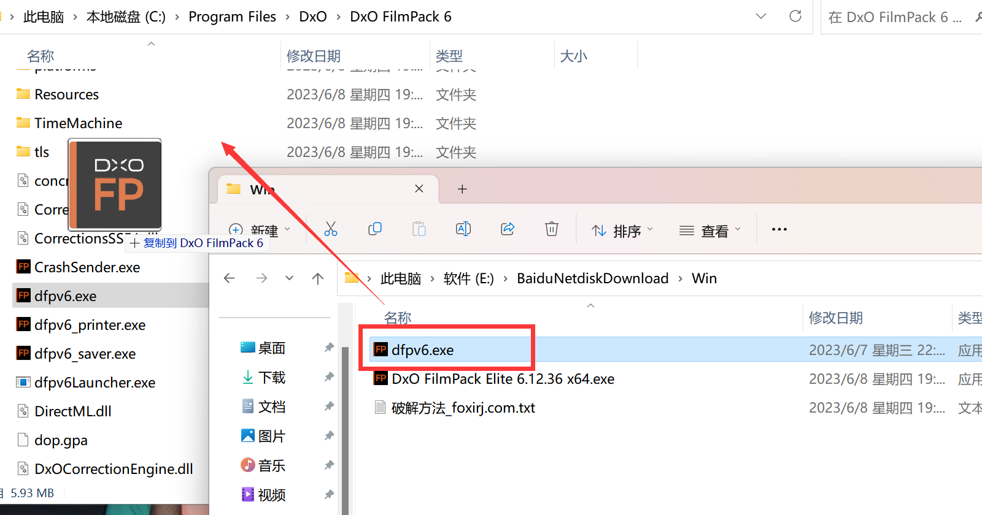Click the Copy icon in toolbar
The width and height of the screenshot is (982, 515).
tap(375, 229)
